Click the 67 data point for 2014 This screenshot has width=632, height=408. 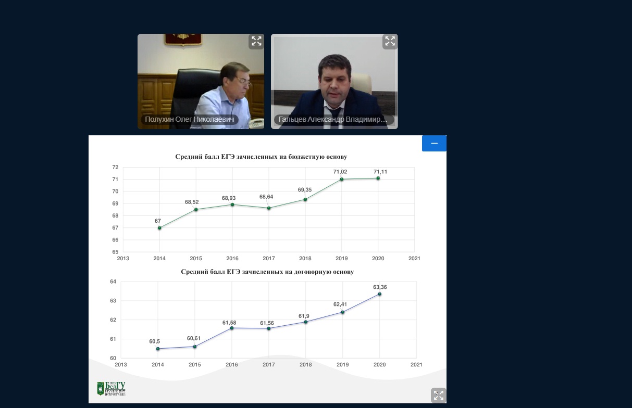(x=159, y=228)
